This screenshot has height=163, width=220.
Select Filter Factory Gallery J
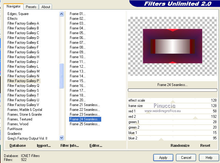tap(23, 62)
